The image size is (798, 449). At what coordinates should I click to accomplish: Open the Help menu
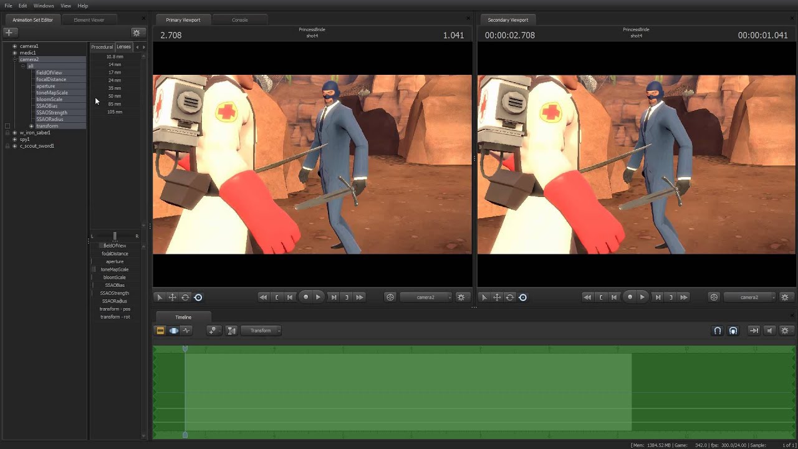click(x=83, y=6)
